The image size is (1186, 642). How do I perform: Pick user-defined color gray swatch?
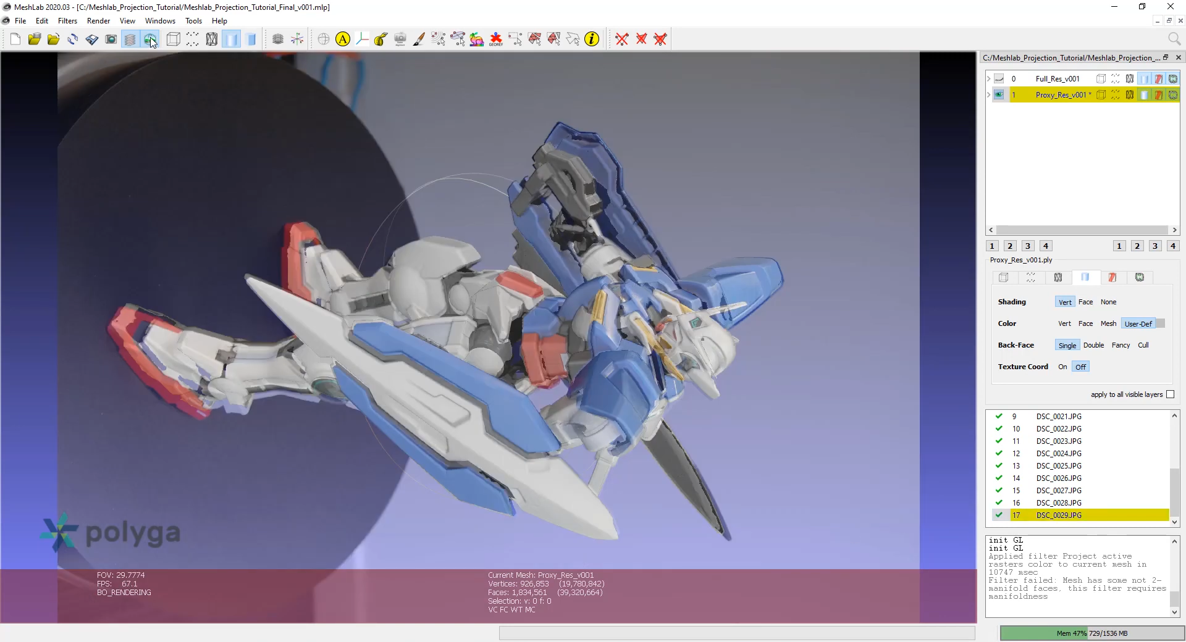pyautogui.click(x=1160, y=323)
